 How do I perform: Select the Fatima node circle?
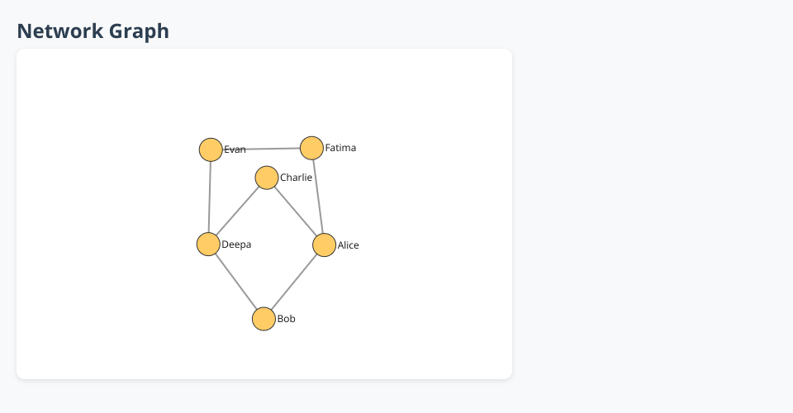point(311,148)
